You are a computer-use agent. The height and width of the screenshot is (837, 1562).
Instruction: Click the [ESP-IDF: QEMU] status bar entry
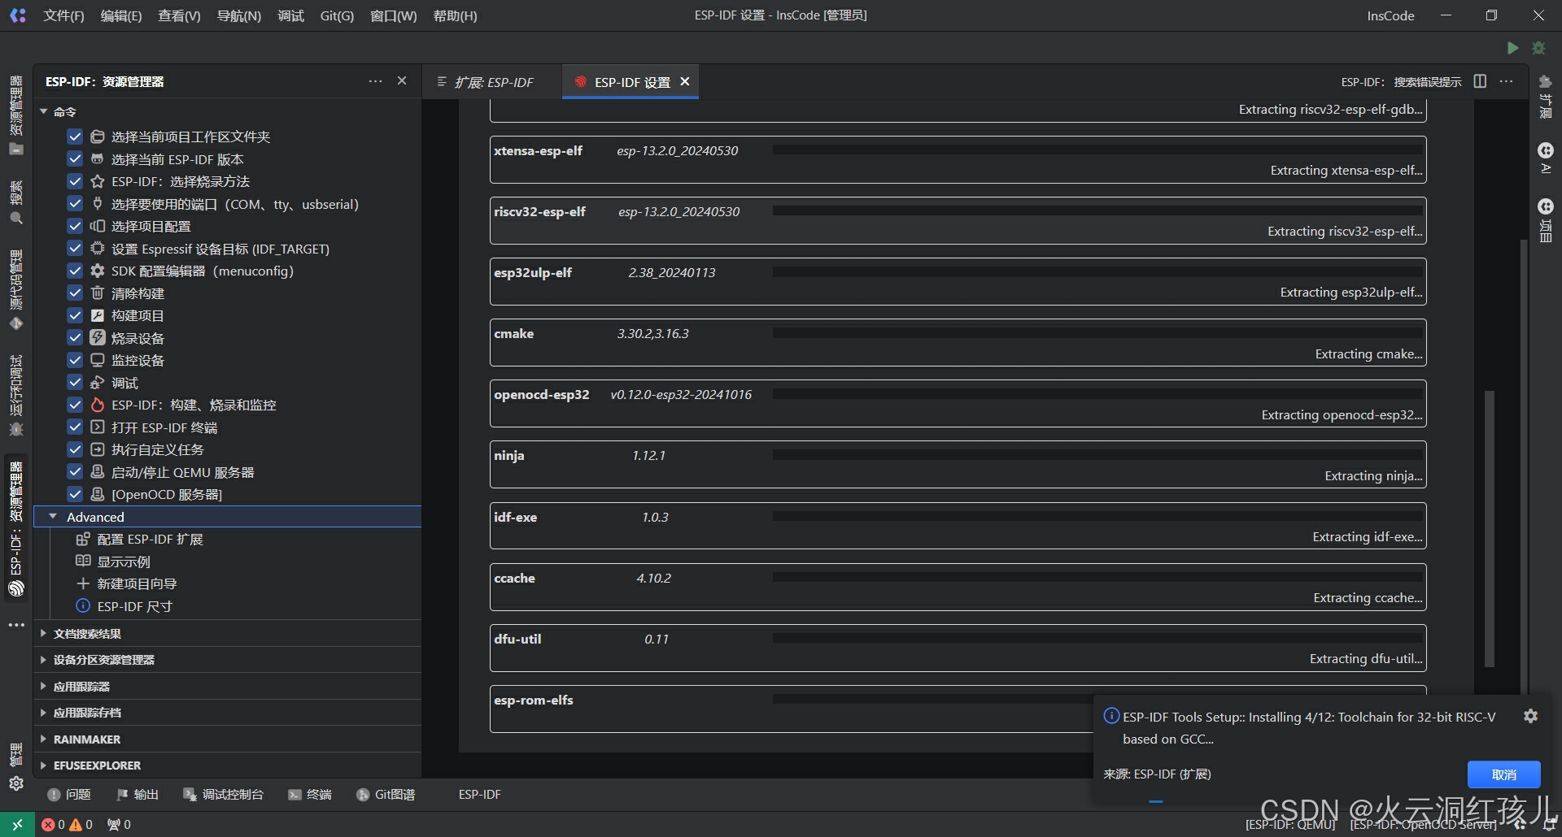(x=1290, y=824)
